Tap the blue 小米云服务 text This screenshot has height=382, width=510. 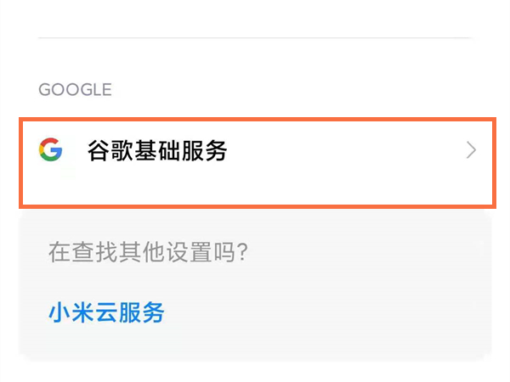[x=106, y=312]
